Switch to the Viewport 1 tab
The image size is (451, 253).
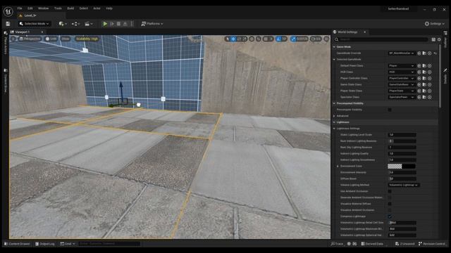click(x=23, y=32)
